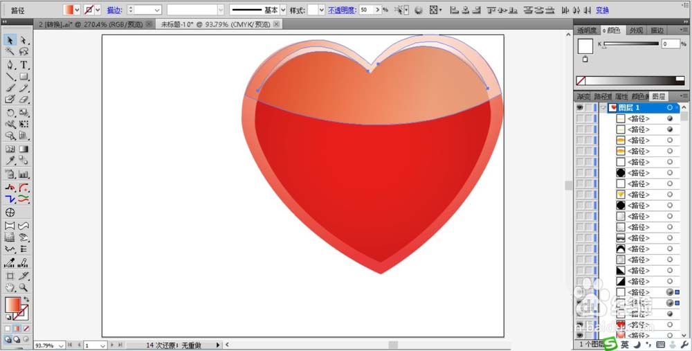This screenshot has height=351, width=692.
Task: Select the Paintbrush tool
Action: tap(10, 89)
